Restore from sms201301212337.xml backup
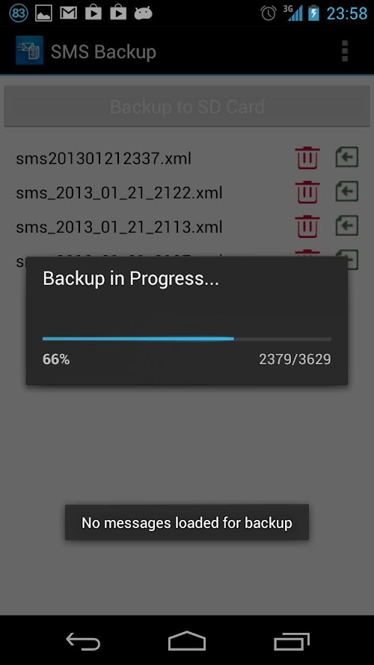 tap(347, 158)
